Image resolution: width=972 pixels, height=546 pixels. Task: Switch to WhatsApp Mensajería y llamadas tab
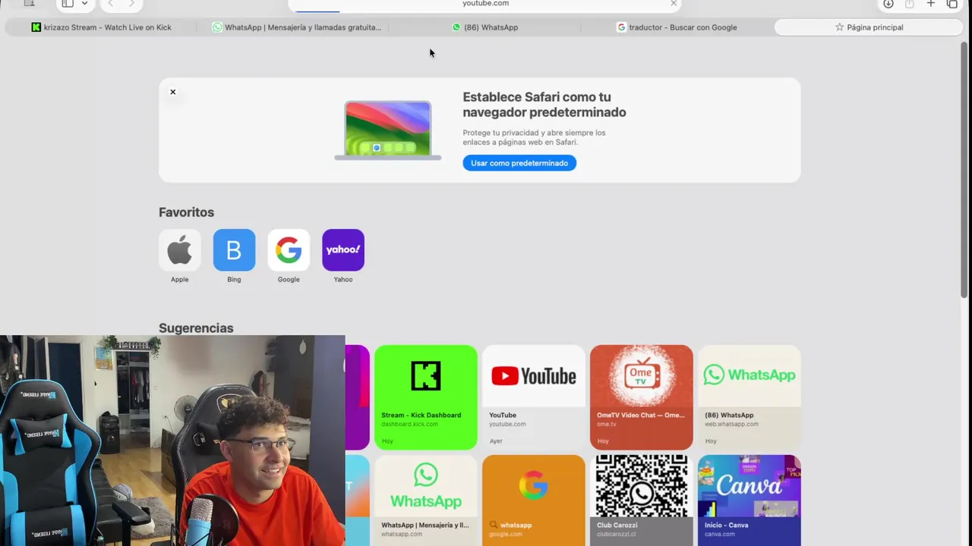[x=296, y=27]
